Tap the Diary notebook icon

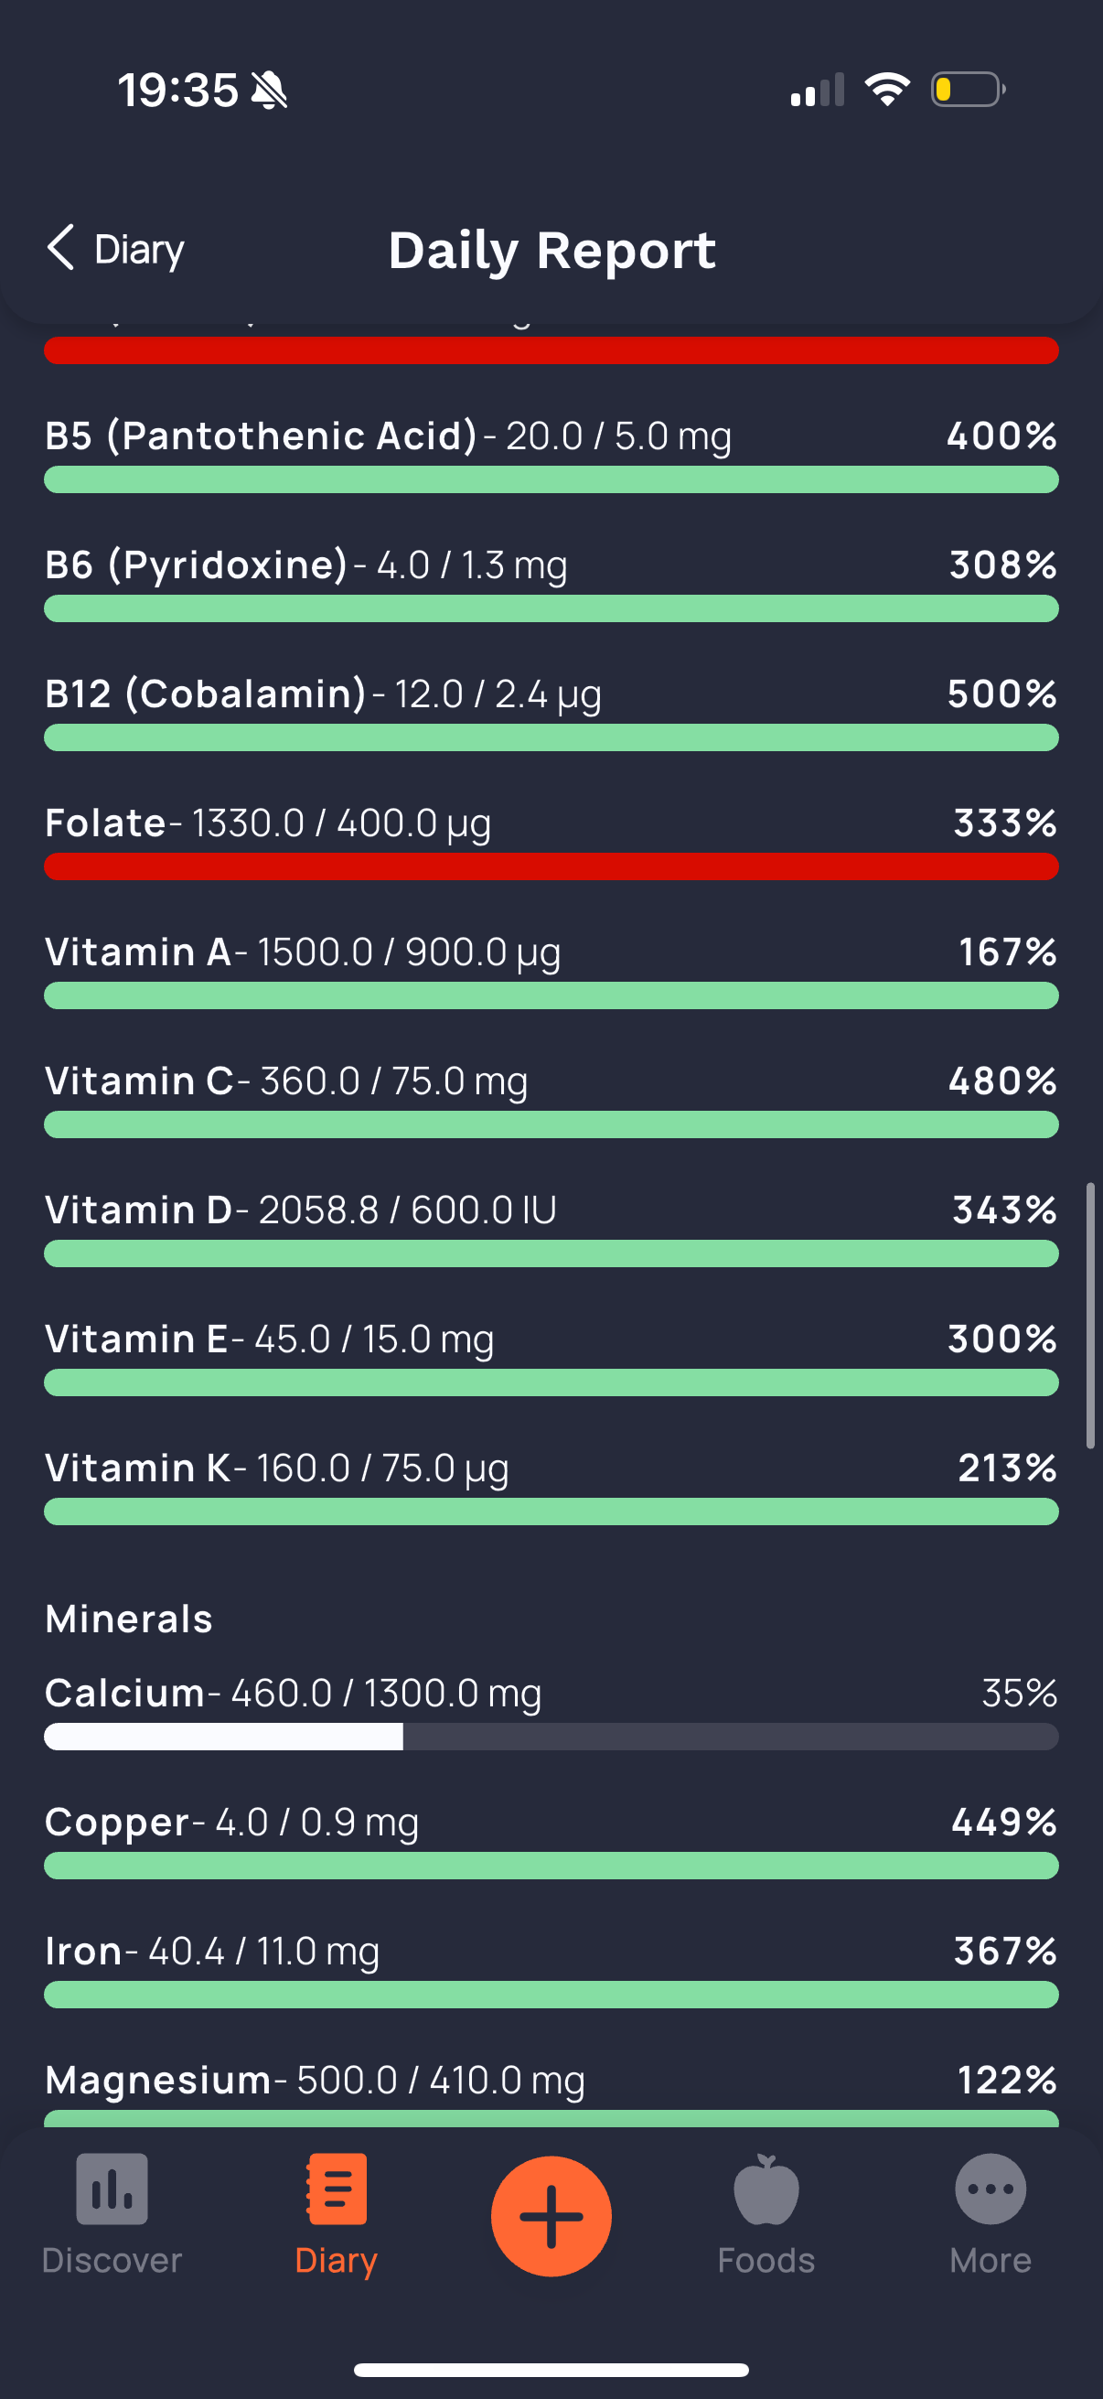(x=336, y=2189)
